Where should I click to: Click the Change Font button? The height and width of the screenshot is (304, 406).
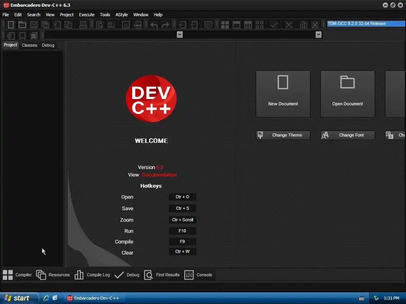[347, 135]
